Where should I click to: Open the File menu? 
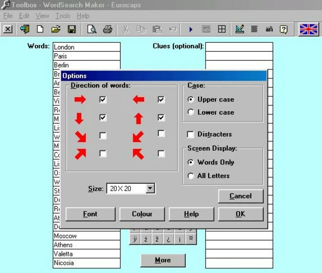(8, 16)
